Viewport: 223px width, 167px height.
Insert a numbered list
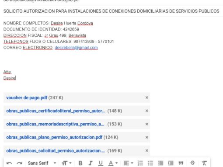coord(140,163)
